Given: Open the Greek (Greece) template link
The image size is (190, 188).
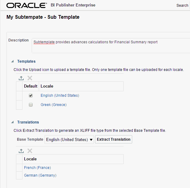Looking at the screenshot, I should (53, 105).
